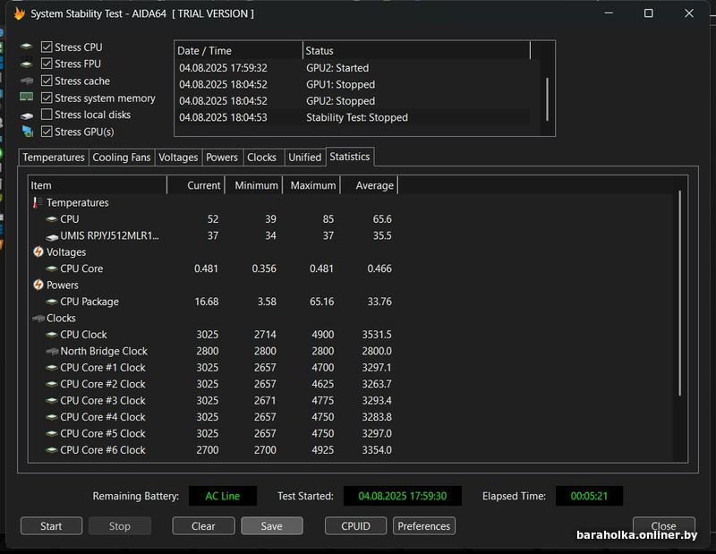Open the CPUID panel
The height and width of the screenshot is (554, 716).
[x=355, y=525]
